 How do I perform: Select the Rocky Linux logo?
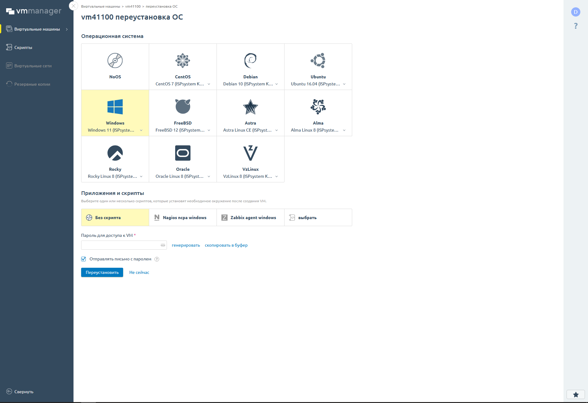(x=115, y=153)
